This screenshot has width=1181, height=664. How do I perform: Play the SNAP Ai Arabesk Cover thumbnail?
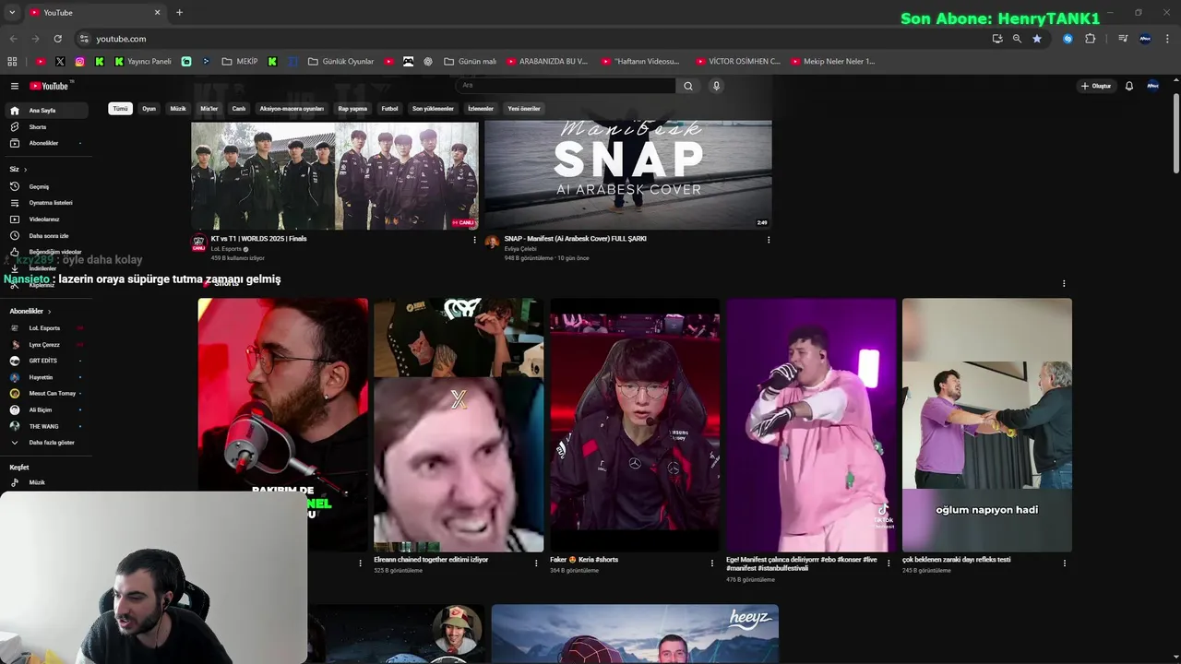[x=627, y=174]
